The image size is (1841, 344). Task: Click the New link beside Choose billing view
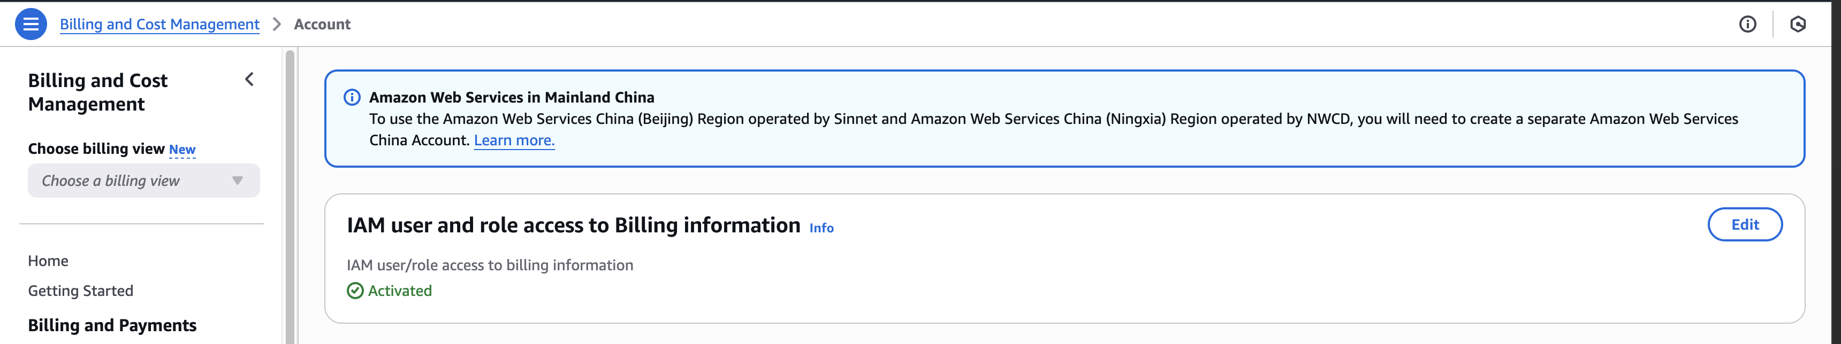[182, 149]
